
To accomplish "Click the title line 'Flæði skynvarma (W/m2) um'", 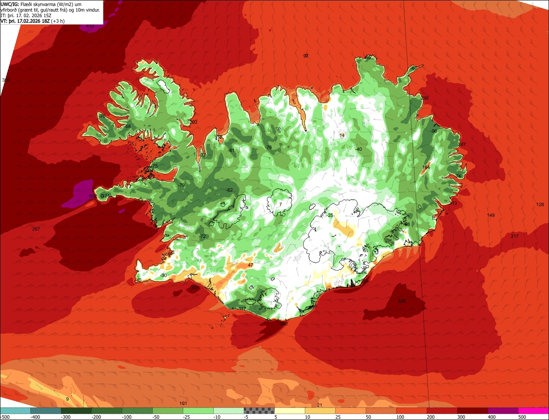I will (51, 4).
